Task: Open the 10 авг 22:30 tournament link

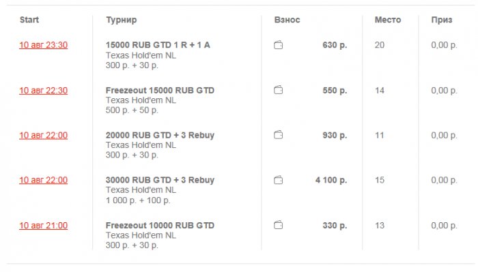Action: coord(43,91)
